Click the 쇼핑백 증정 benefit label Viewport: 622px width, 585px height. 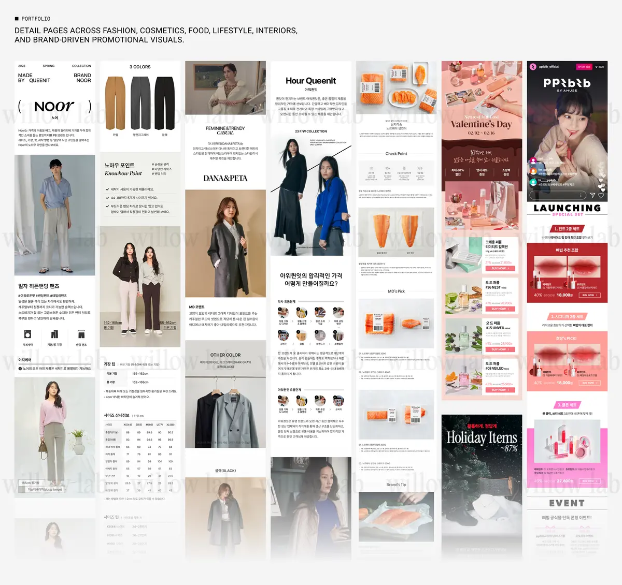506,172
